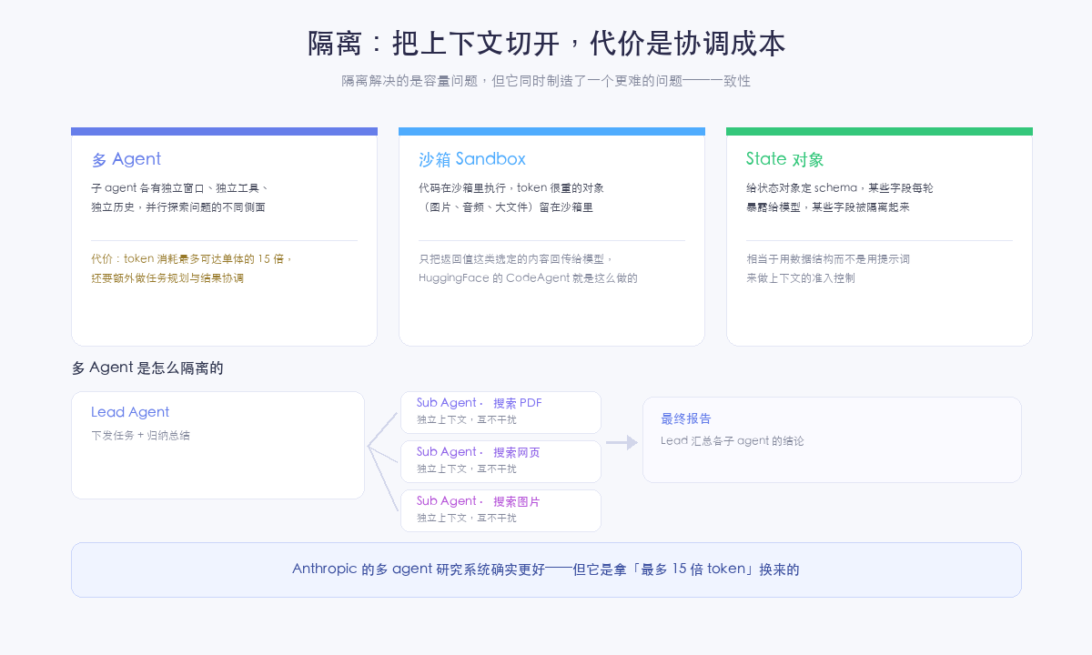Click section heading 多 Agent 是怎么隔离的
Image resolution: width=1092 pixels, height=655 pixels.
point(147,368)
